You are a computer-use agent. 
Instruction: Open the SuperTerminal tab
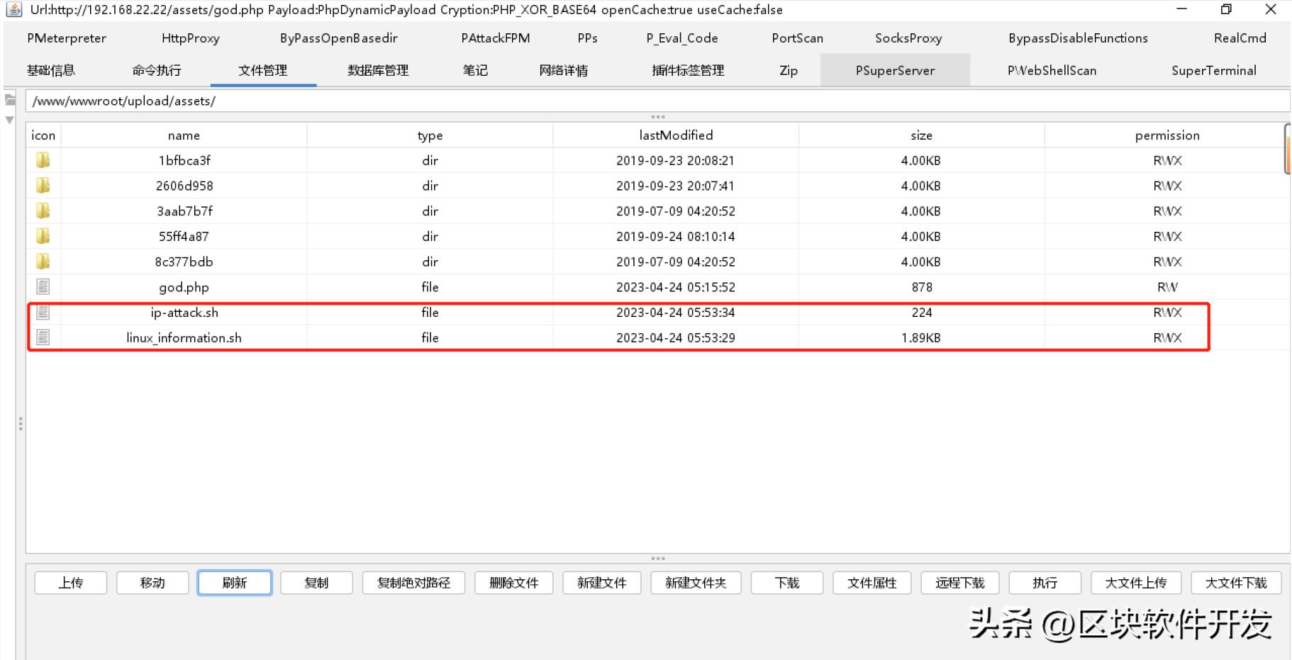1213,70
